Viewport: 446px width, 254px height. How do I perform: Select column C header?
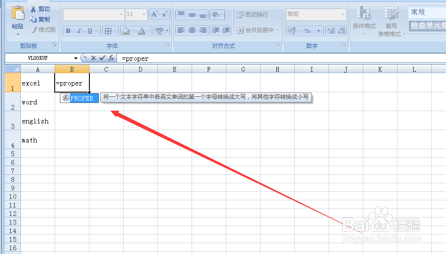click(106, 69)
